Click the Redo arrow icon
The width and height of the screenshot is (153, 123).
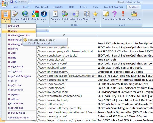point(23,2)
